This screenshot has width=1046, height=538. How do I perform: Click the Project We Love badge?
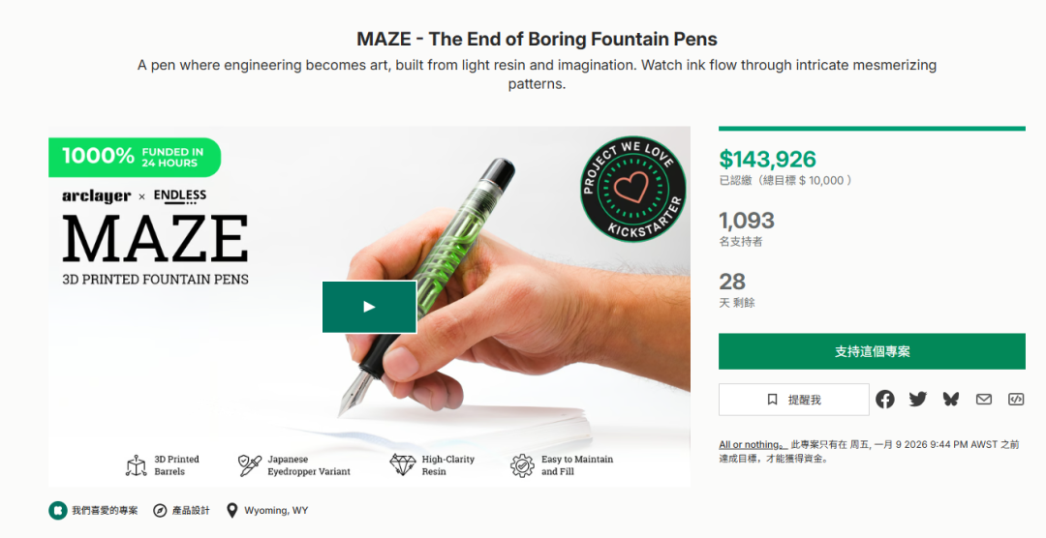[x=633, y=188]
